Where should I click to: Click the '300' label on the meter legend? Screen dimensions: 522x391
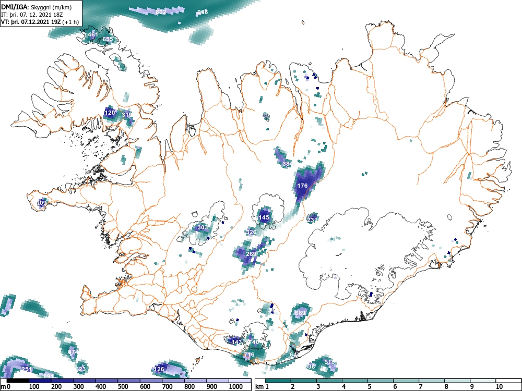pos(79,387)
